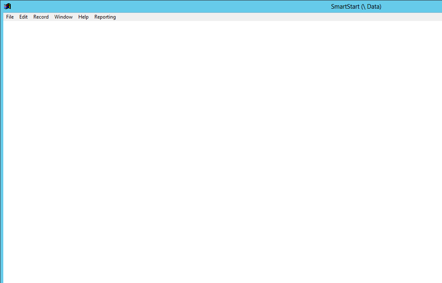
Task: Open the File menu
Action: click(x=10, y=17)
